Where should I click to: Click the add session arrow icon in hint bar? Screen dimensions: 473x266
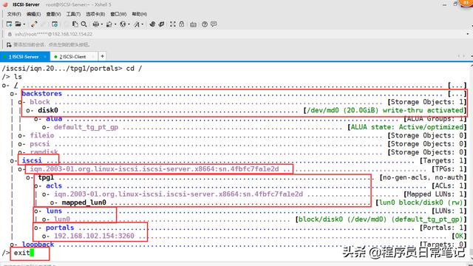[9, 44]
